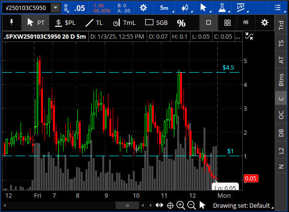Toggle the PT pointer tool
The image size is (289, 212).
tap(36, 23)
